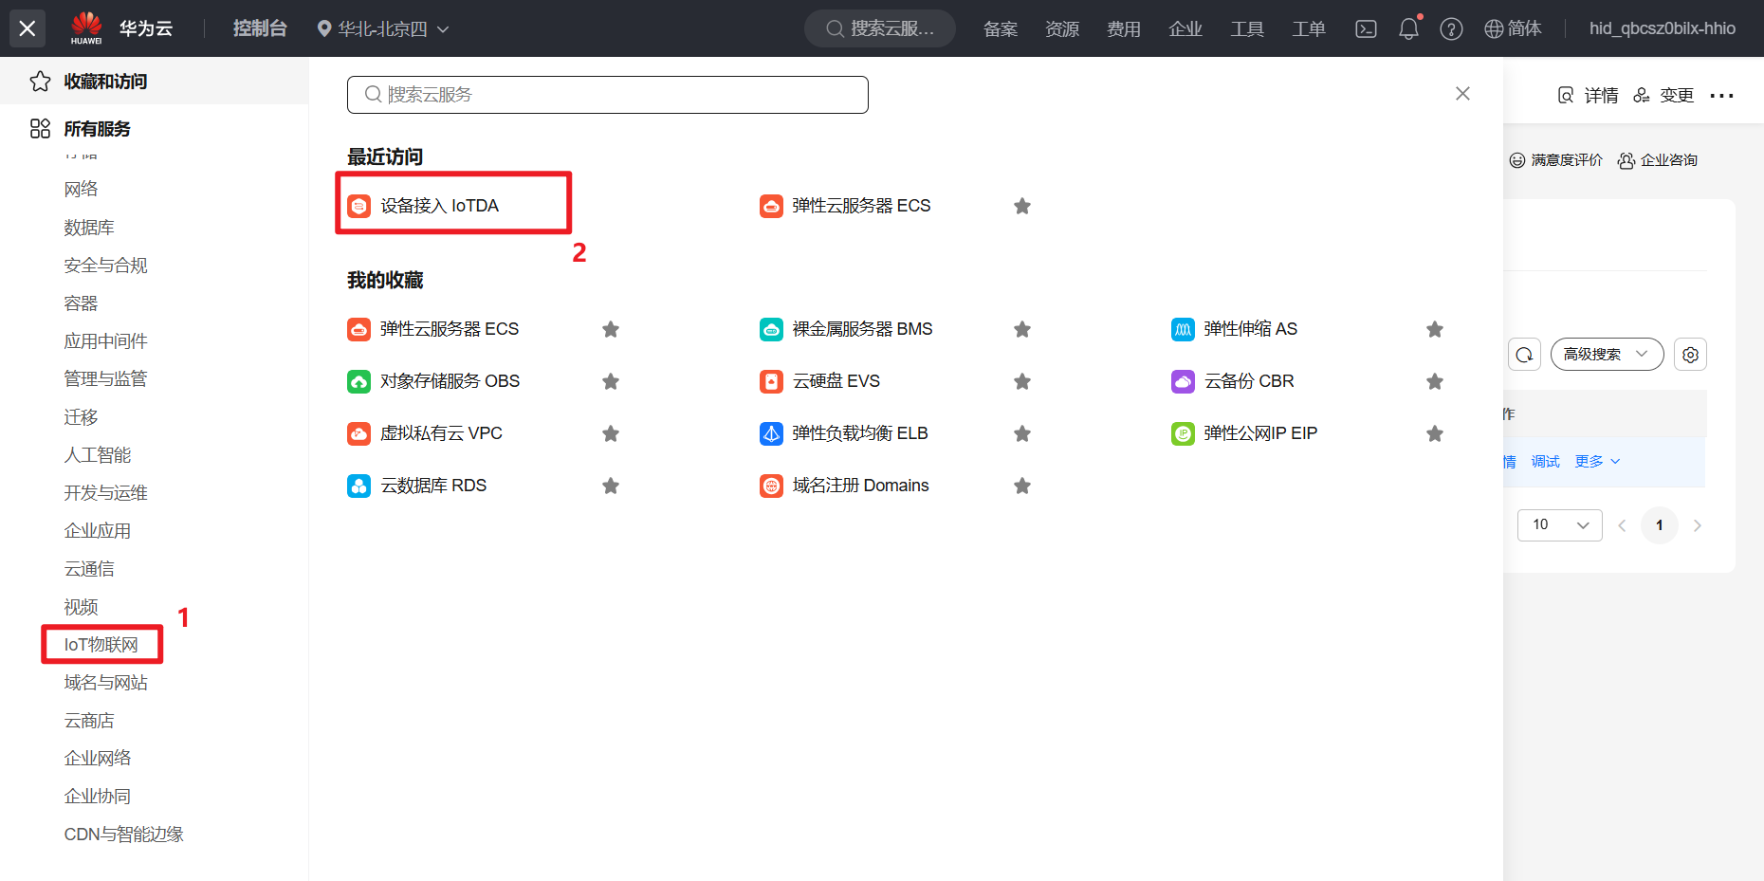This screenshot has width=1764, height=881.
Task: Toggle favorite star for 弹性伸缩 AS
Action: click(x=1435, y=329)
